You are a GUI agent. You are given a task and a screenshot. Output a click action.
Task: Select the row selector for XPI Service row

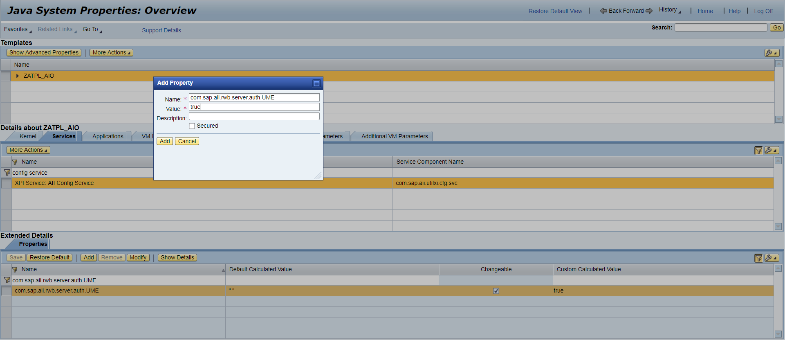pyautogui.click(x=6, y=183)
